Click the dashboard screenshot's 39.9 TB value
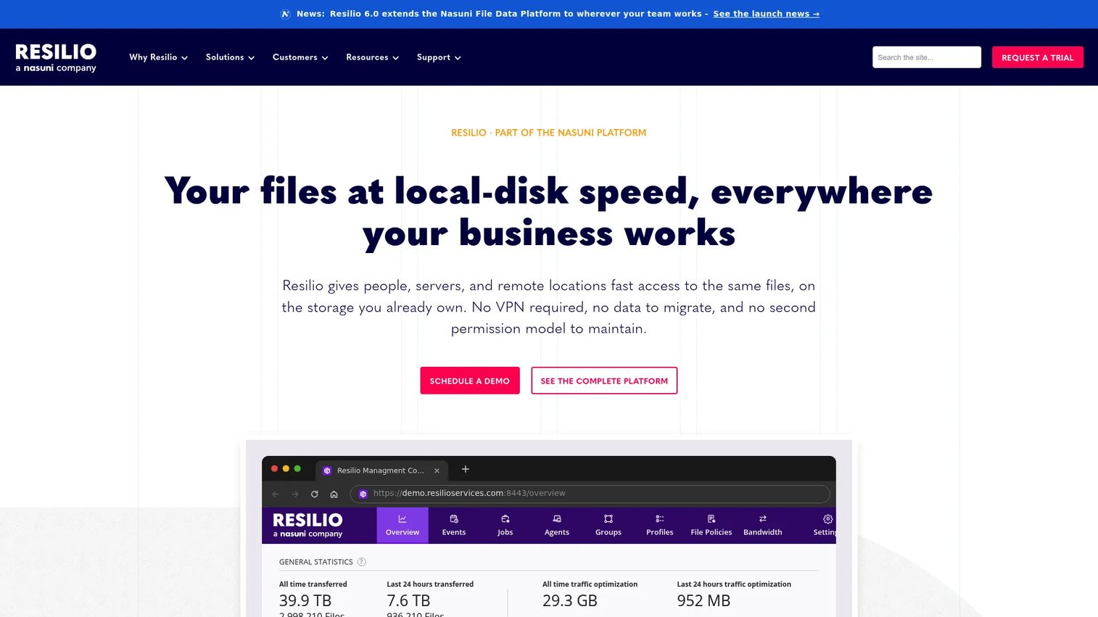 pos(305,600)
